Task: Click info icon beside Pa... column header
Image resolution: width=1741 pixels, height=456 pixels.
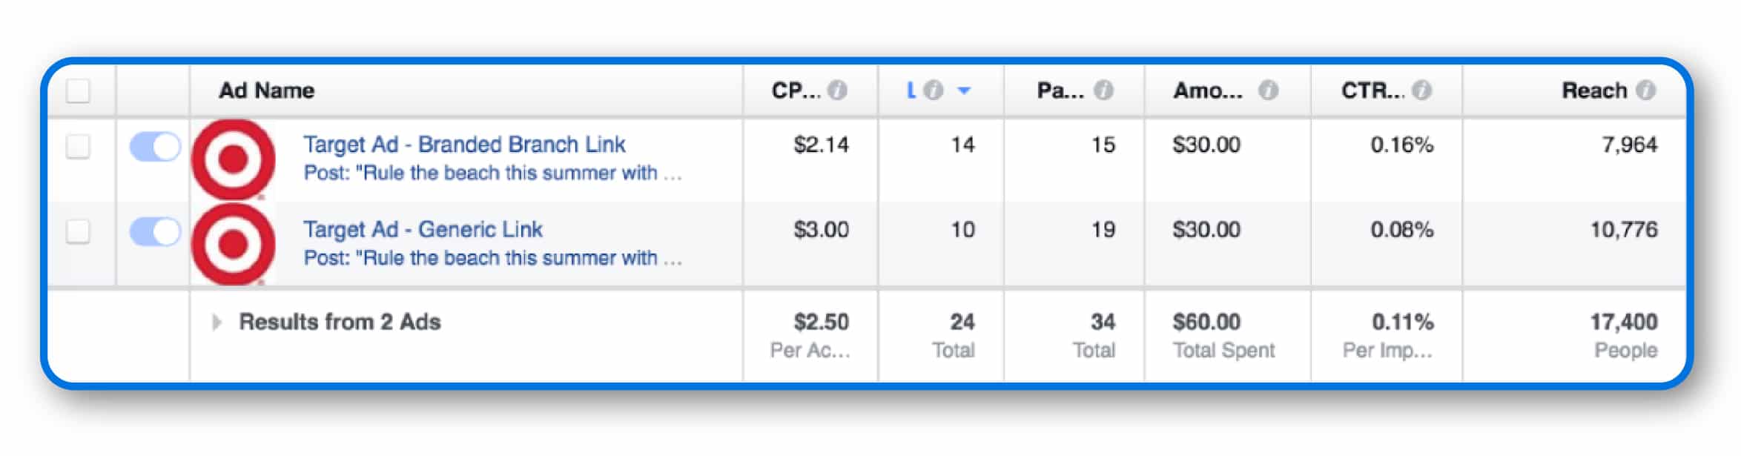Action: [1103, 90]
